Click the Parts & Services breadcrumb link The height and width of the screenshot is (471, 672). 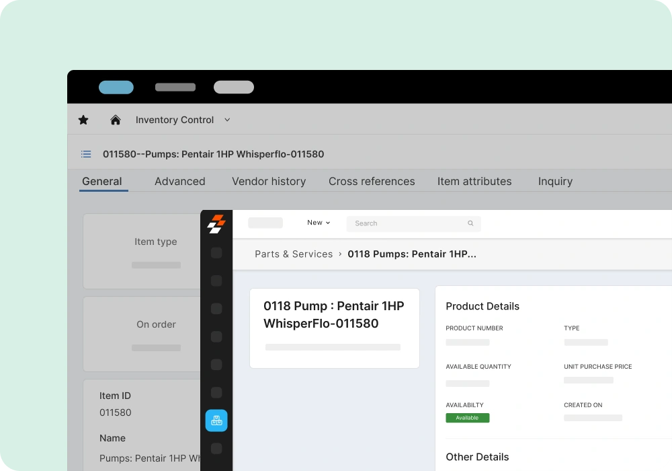pos(294,254)
